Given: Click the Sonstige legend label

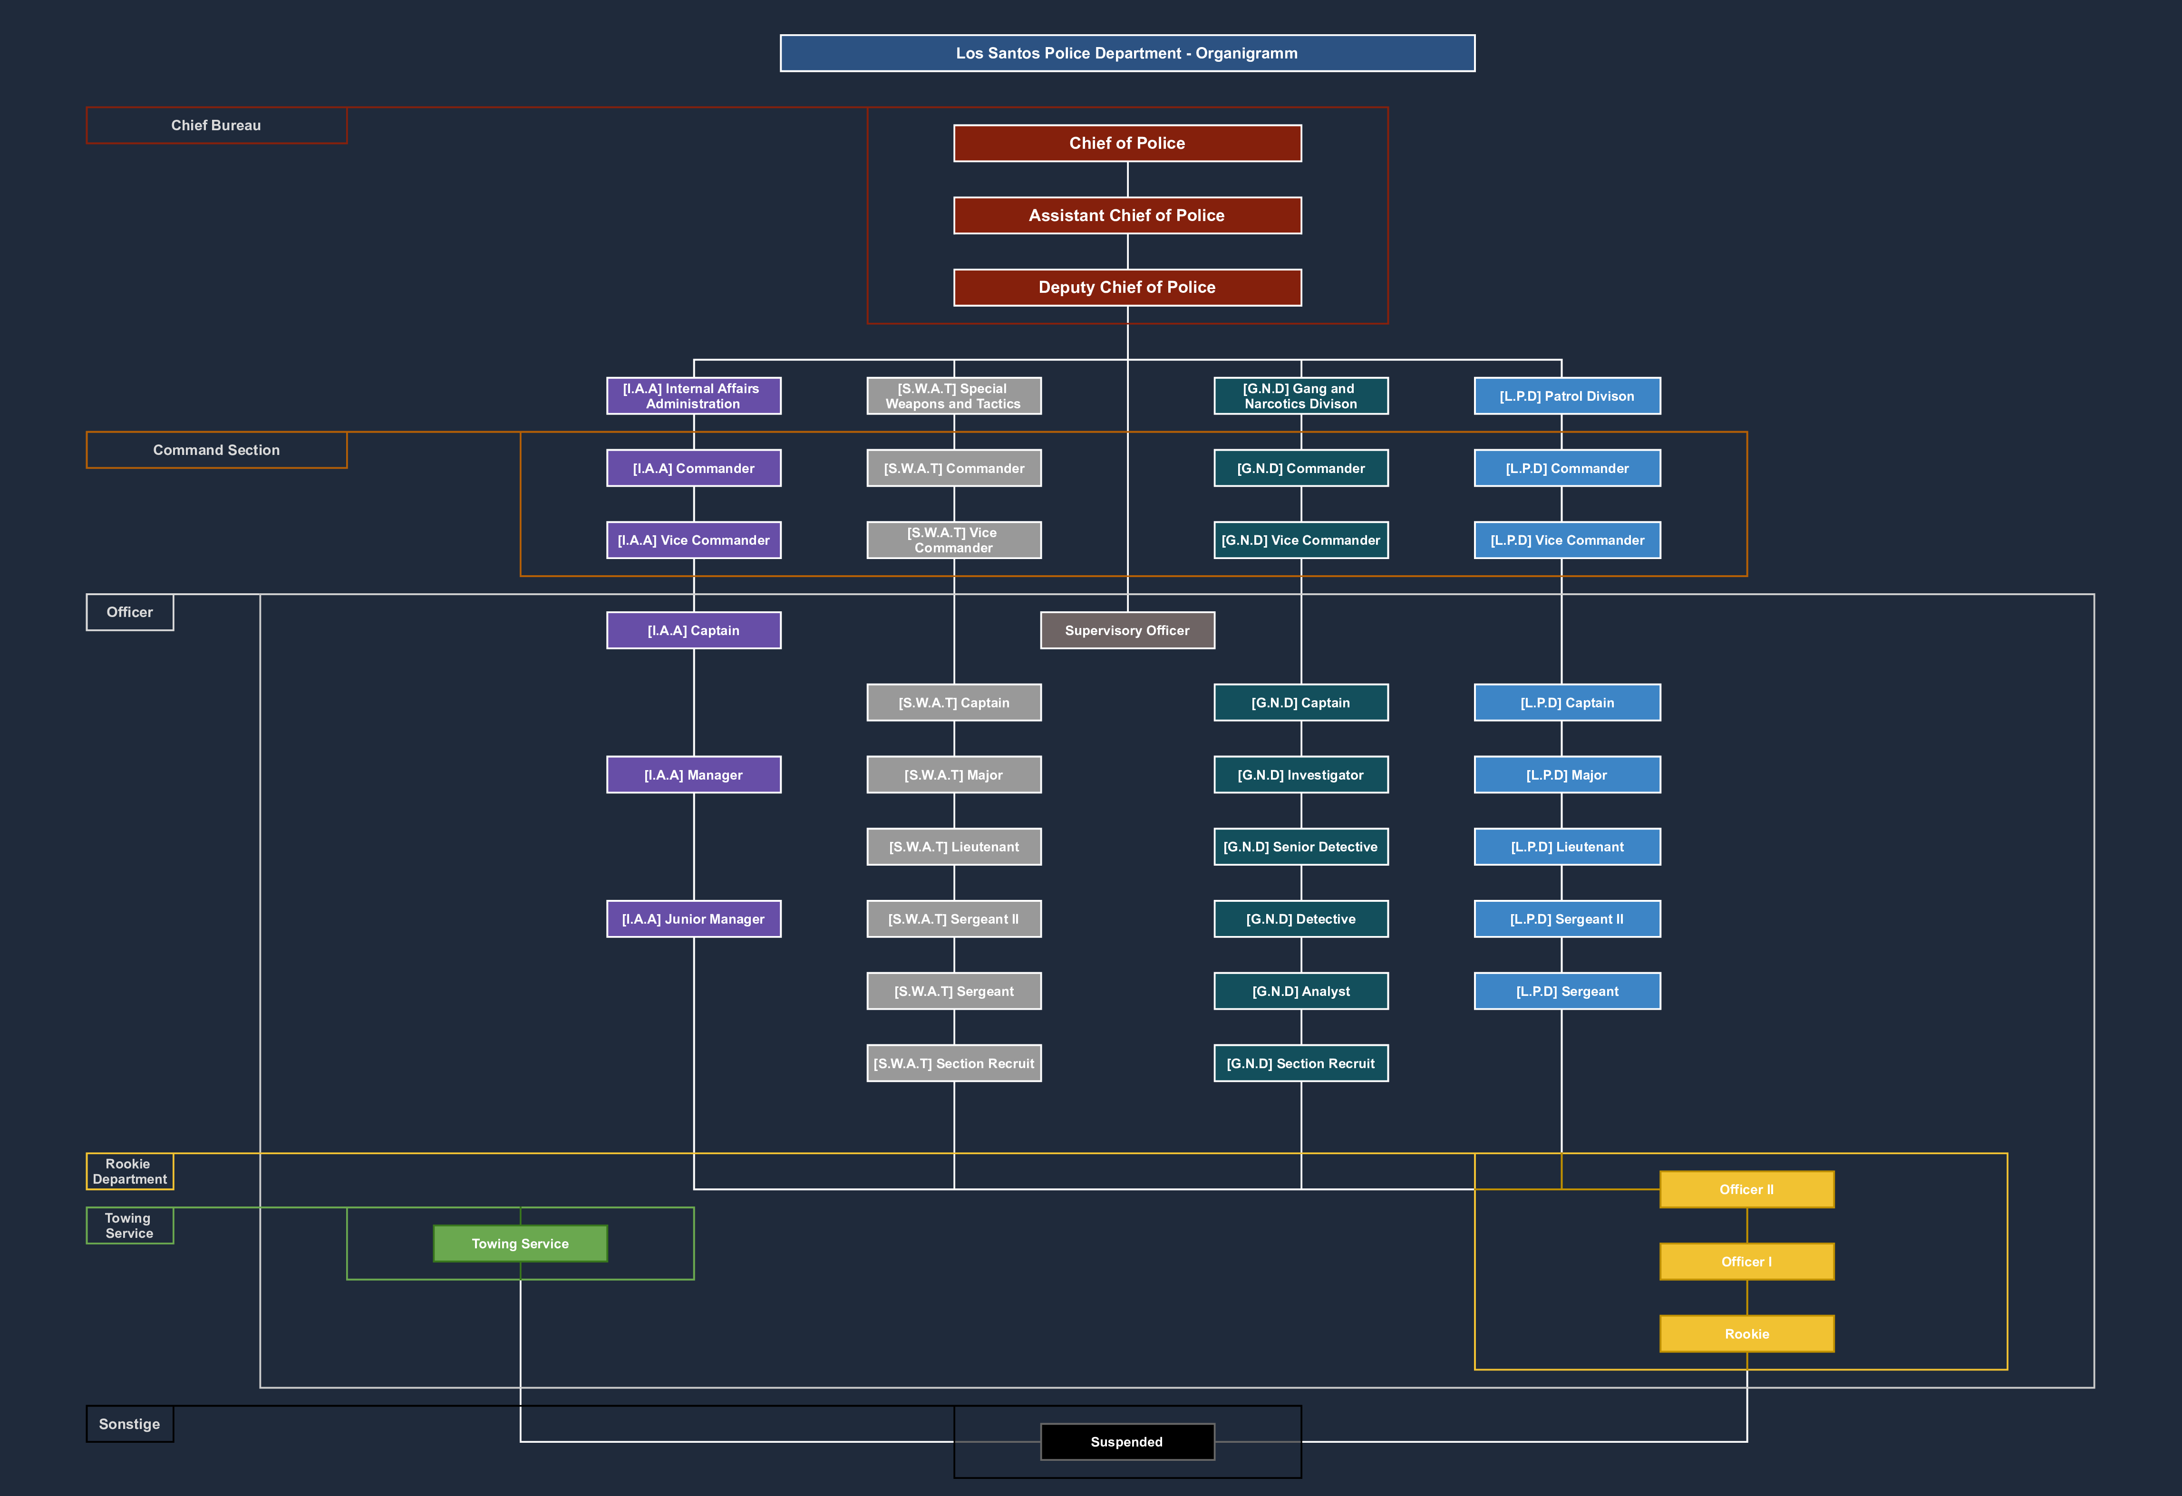Looking at the screenshot, I should 129,1424.
